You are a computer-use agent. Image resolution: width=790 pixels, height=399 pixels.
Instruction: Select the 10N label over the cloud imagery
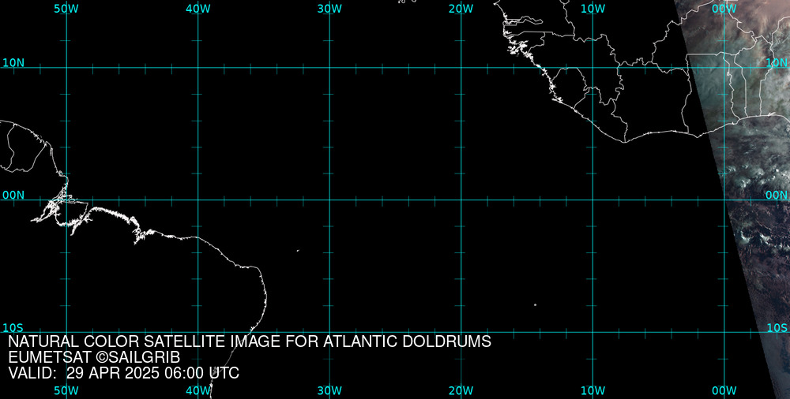click(x=777, y=63)
